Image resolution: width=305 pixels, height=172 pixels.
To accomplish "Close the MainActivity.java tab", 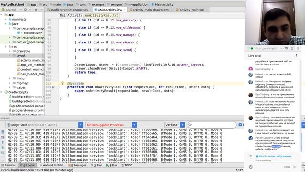I will [x=125, y=10].
